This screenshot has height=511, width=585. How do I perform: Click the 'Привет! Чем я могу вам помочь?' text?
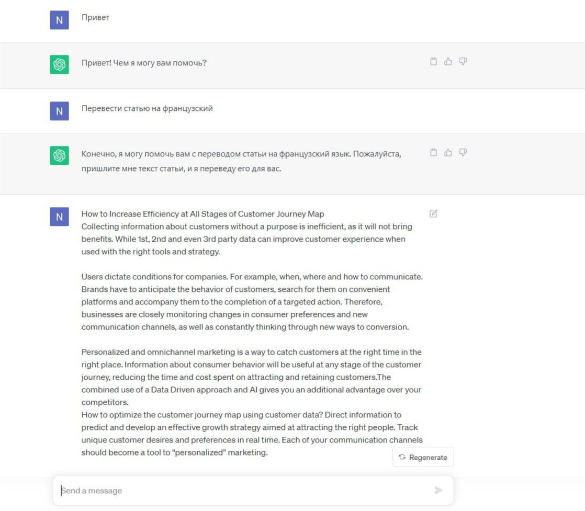(x=144, y=63)
